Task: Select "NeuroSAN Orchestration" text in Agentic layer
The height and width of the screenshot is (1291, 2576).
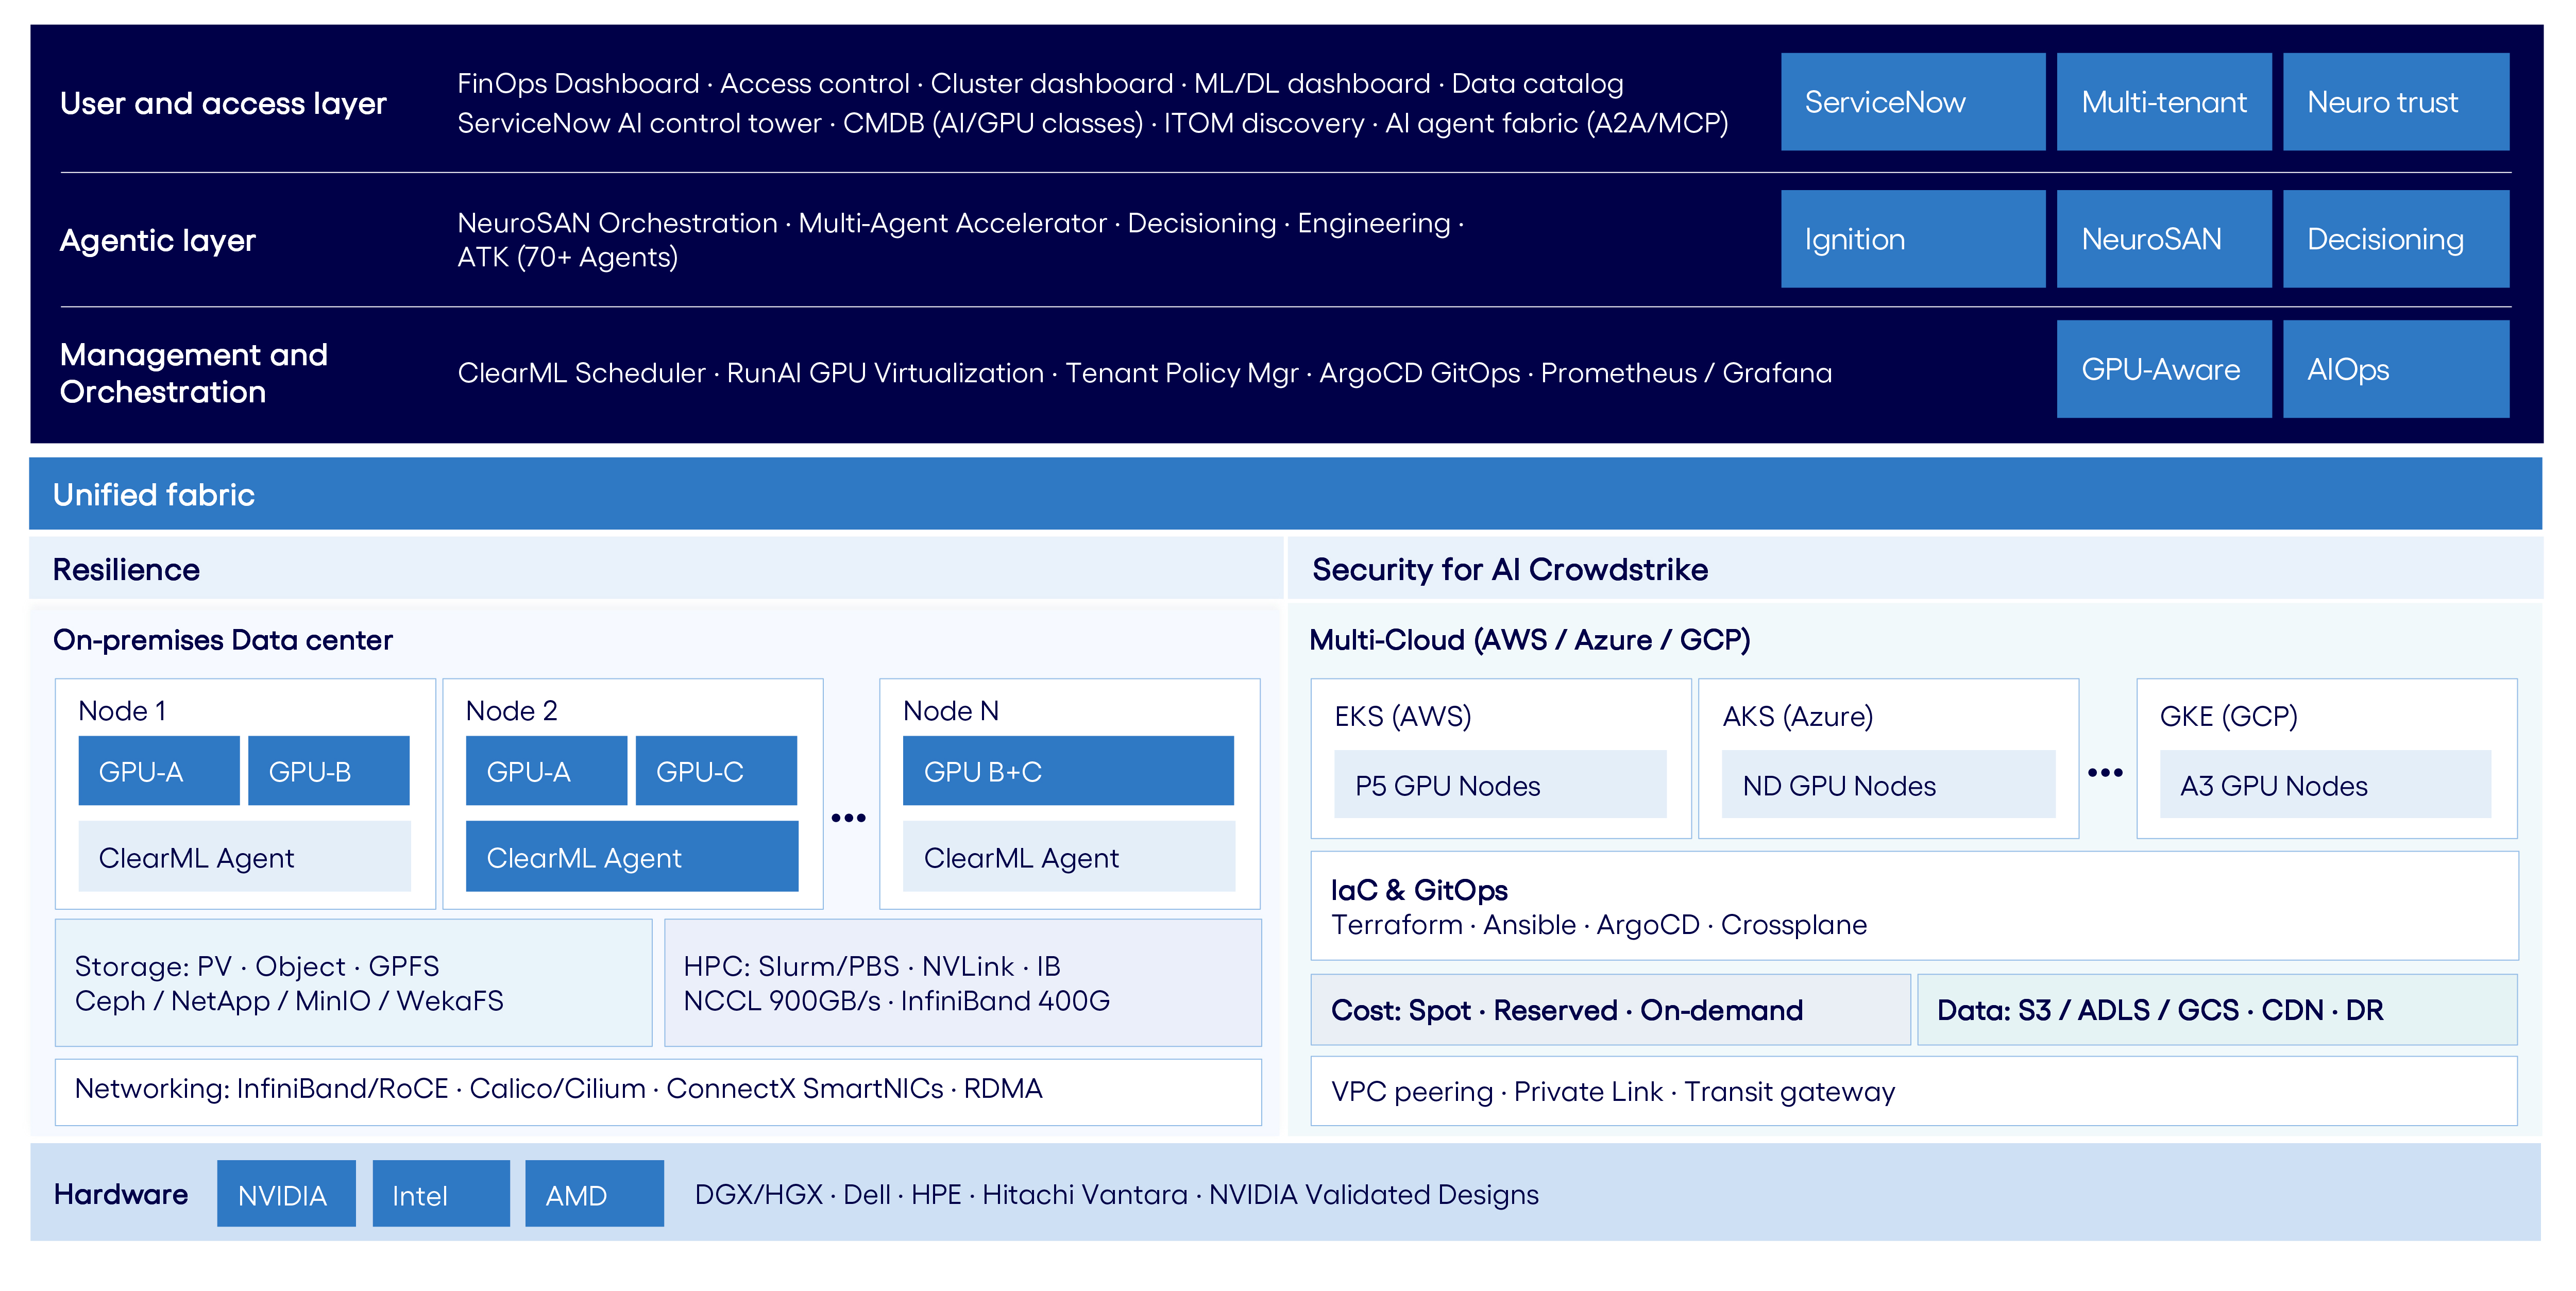Action: point(617,223)
